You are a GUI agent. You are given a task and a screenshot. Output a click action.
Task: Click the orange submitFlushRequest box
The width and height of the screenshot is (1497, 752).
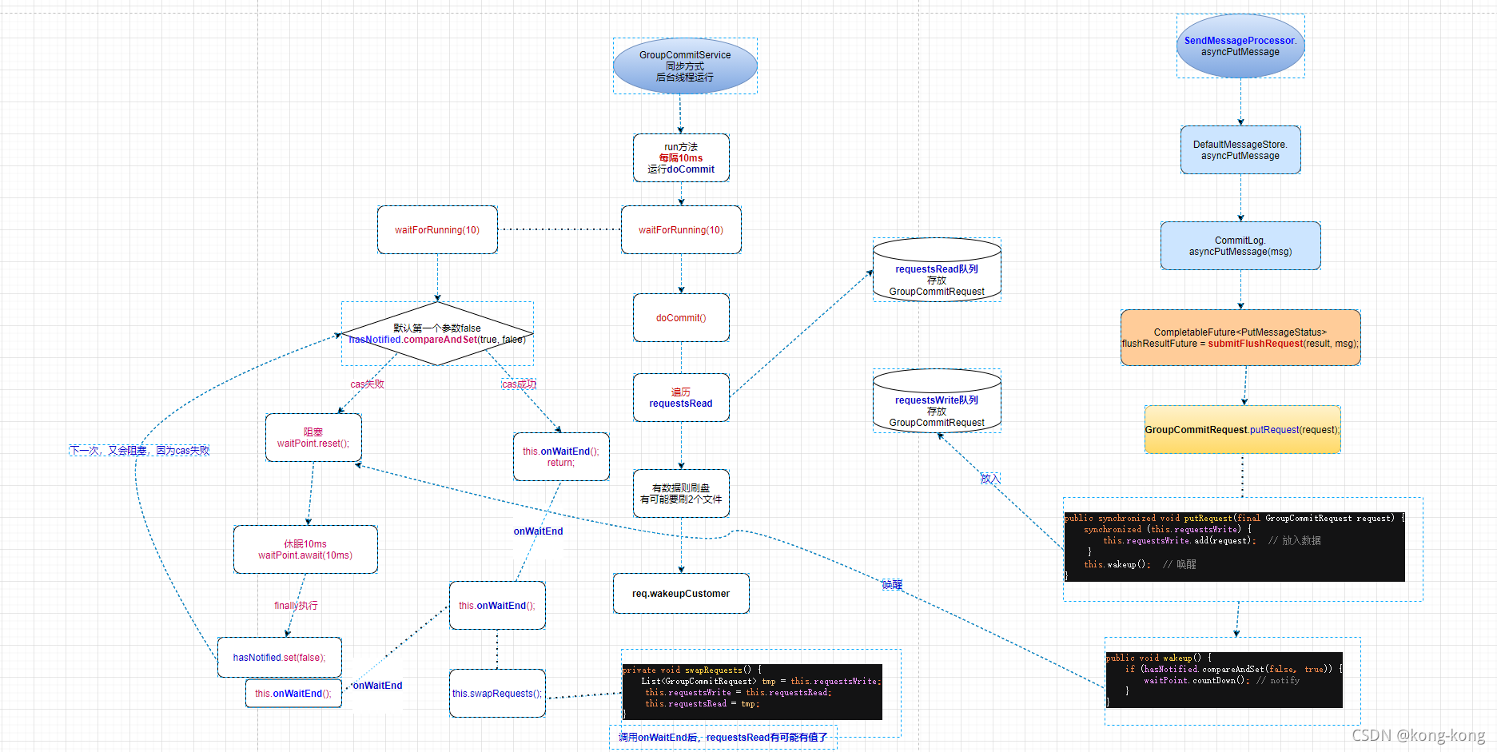pos(1240,338)
